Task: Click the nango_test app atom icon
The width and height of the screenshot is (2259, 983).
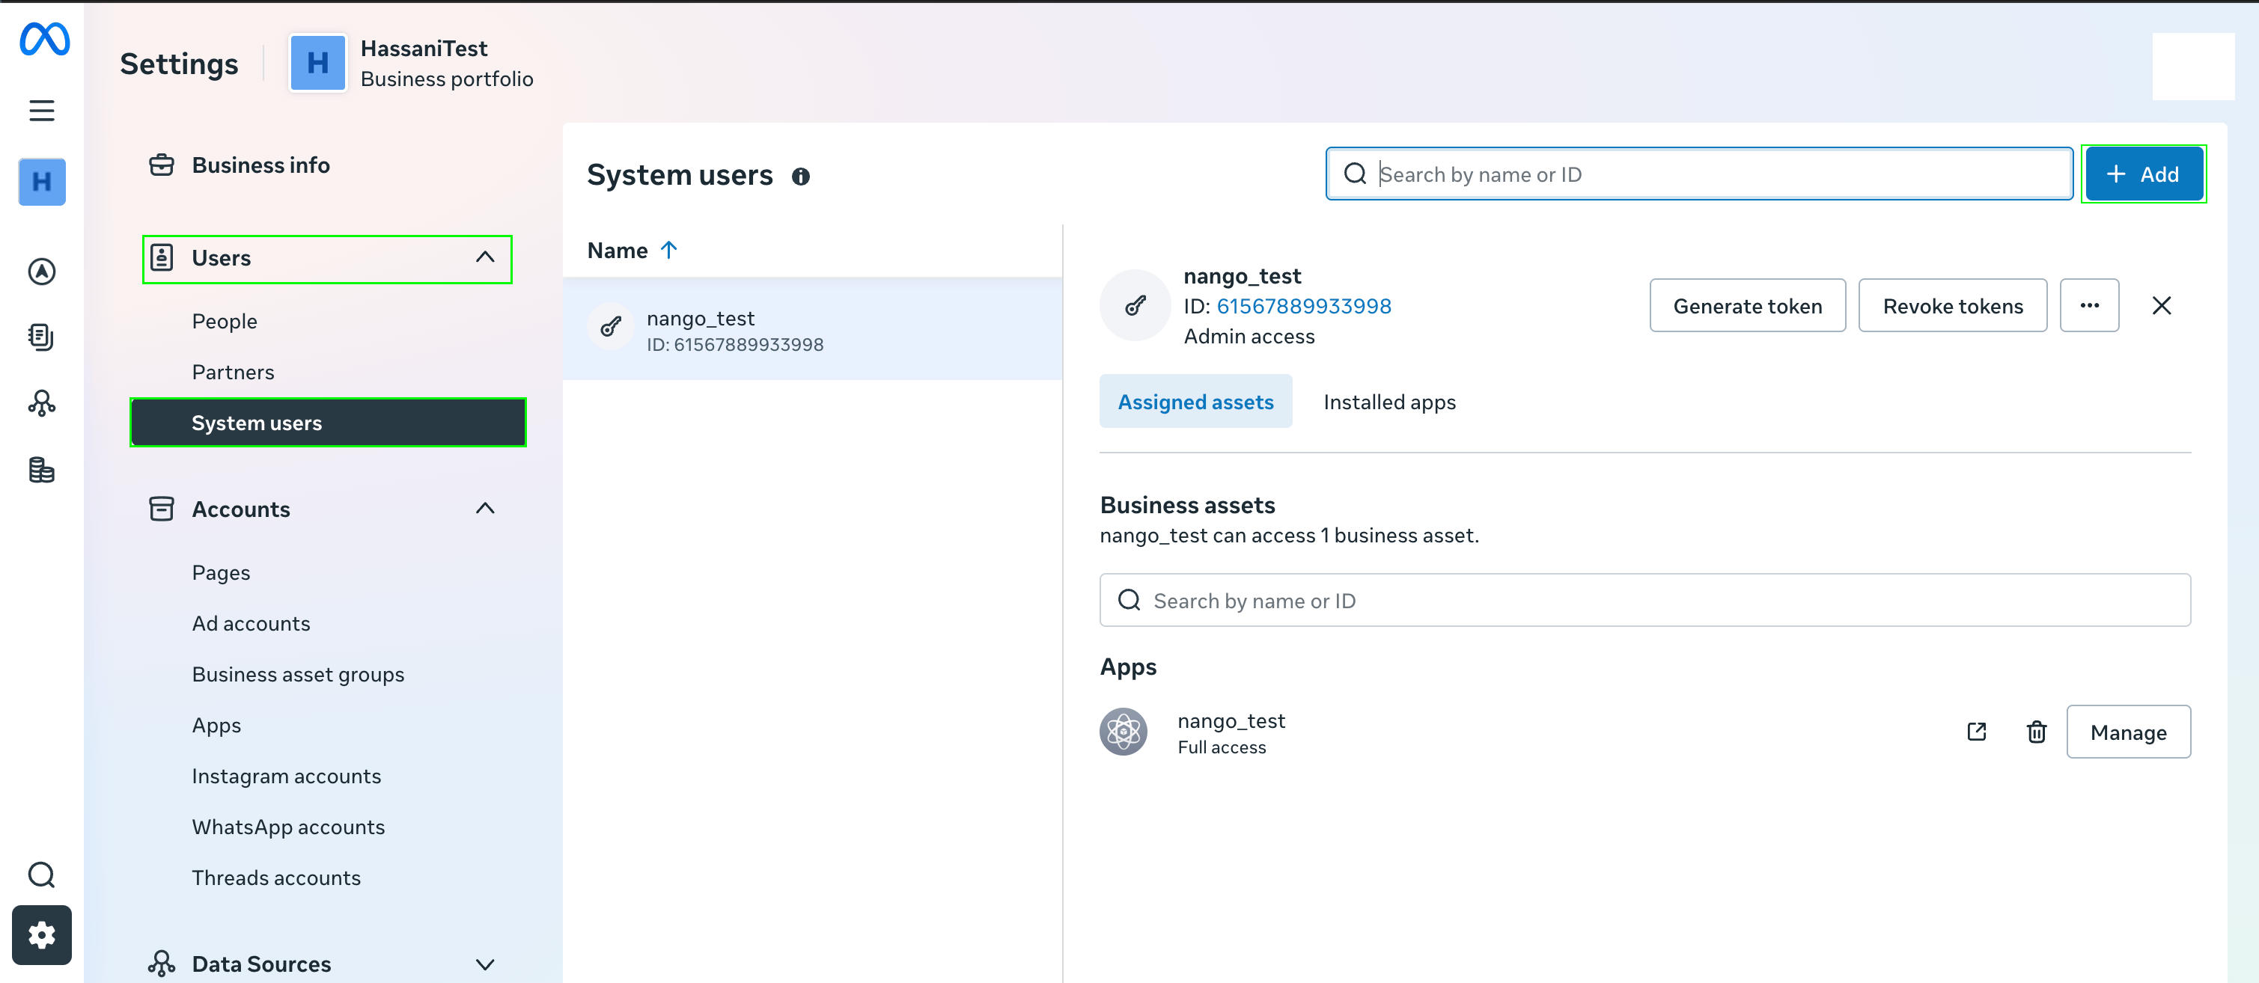Action: (x=1124, y=732)
